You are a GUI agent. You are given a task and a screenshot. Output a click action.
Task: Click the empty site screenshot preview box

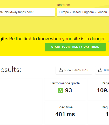coord(21,101)
